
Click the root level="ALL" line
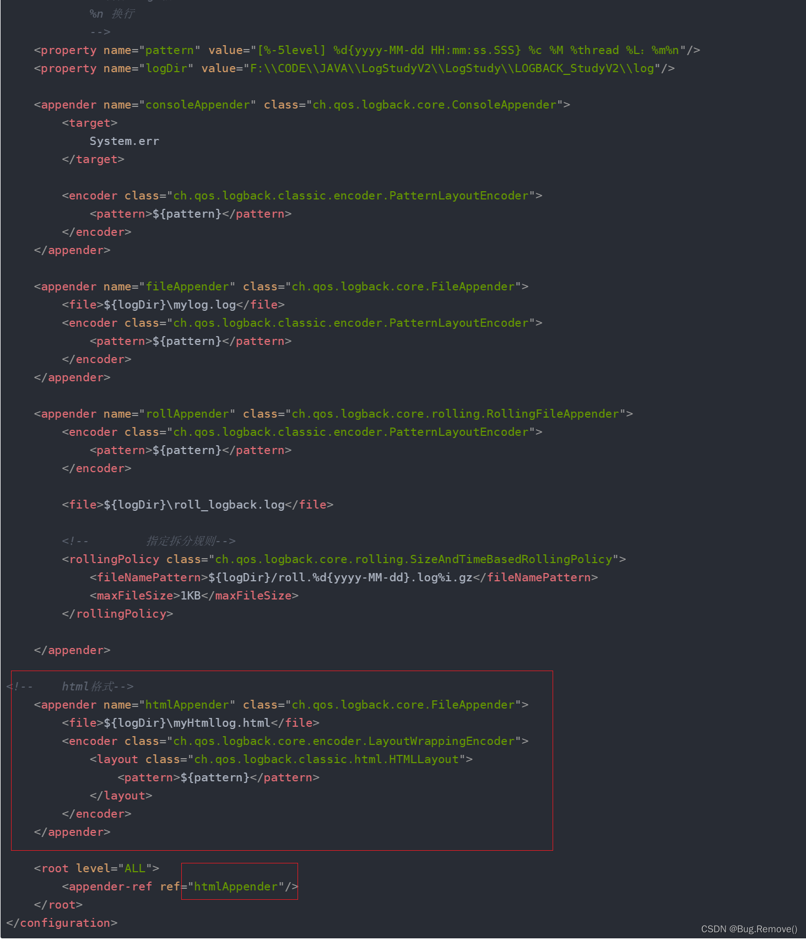click(96, 868)
